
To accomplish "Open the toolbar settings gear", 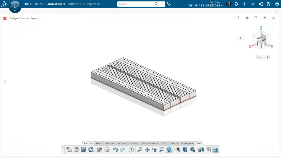I will 107,150.
